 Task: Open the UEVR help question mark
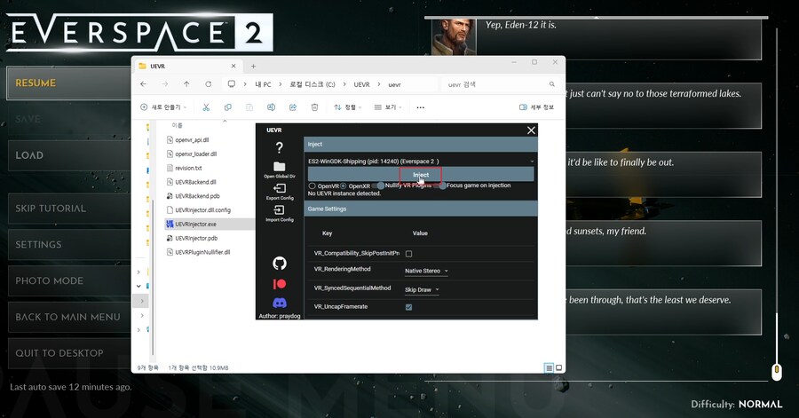(280, 147)
